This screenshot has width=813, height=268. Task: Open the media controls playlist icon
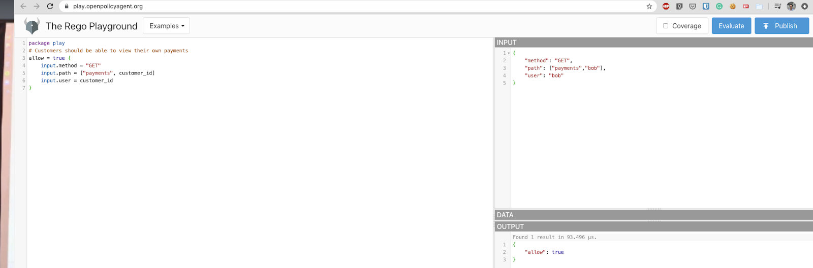[777, 6]
